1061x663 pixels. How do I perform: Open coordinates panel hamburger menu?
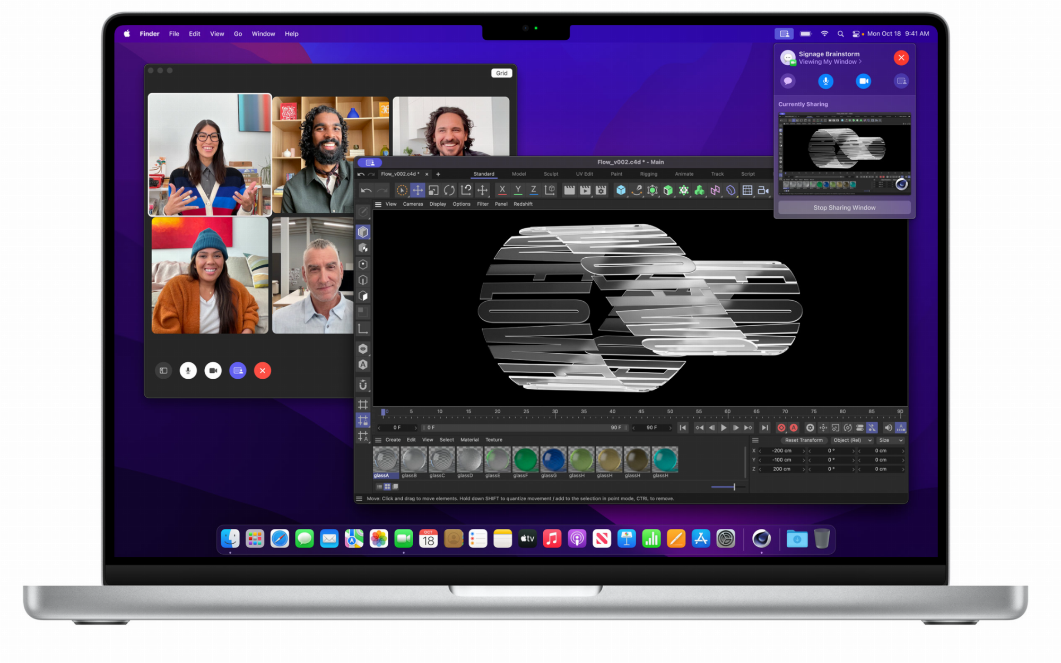click(x=755, y=440)
